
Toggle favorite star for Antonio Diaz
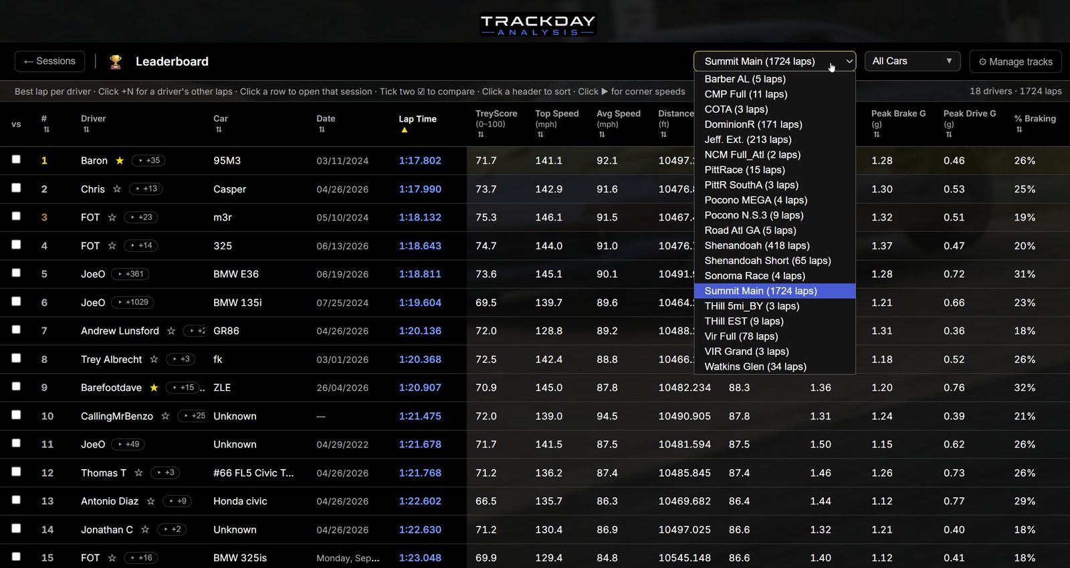click(150, 501)
